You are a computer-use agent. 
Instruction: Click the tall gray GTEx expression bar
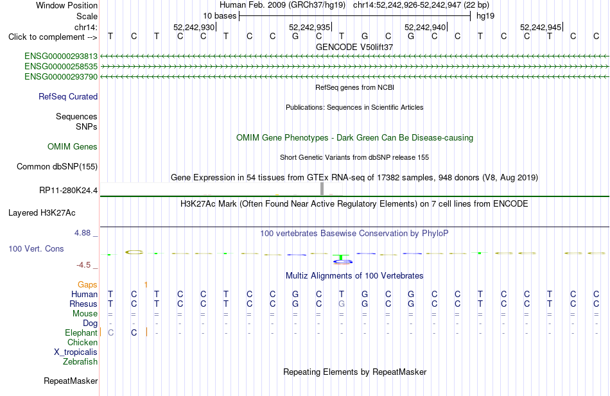click(x=322, y=189)
